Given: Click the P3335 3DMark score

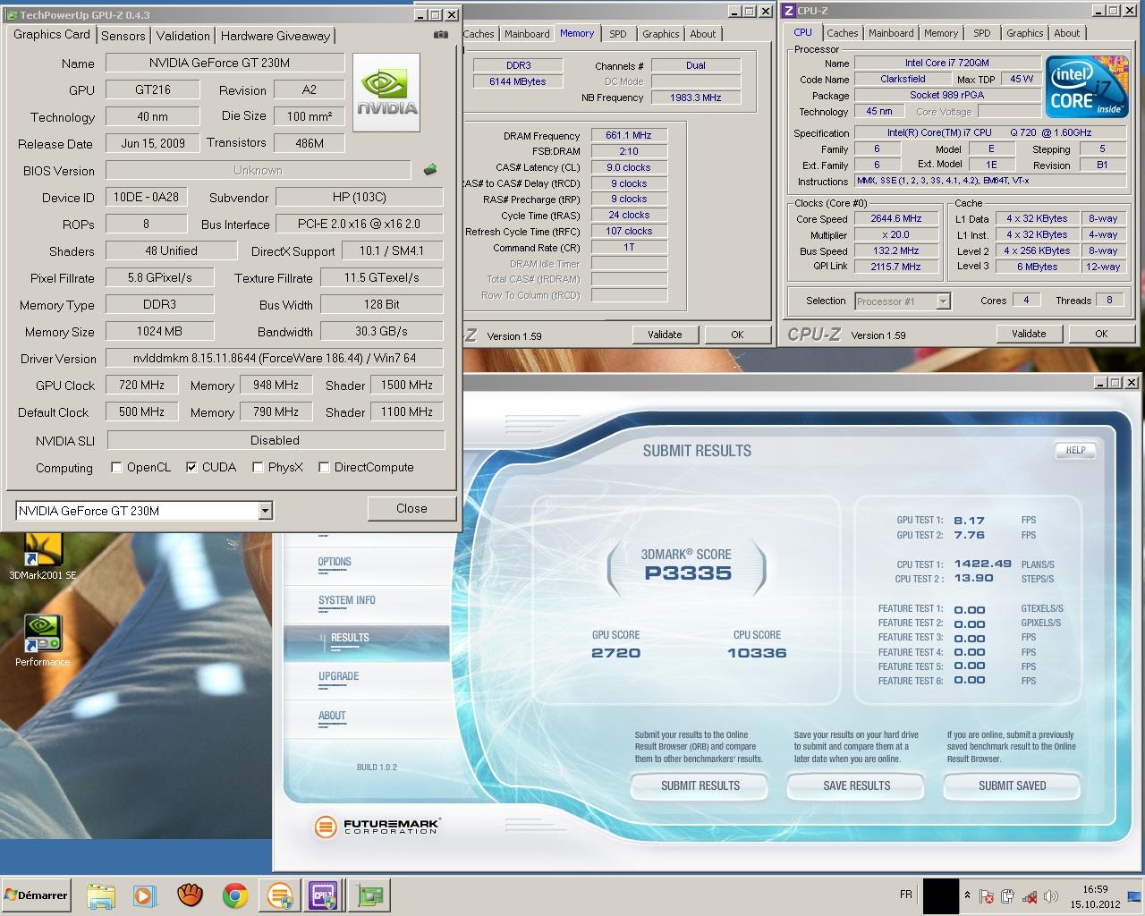Looking at the screenshot, I should pos(688,573).
